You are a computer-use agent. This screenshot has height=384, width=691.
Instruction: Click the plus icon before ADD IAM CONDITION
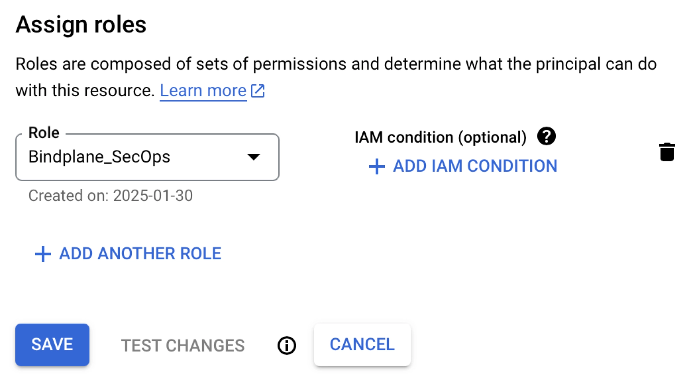tap(376, 166)
